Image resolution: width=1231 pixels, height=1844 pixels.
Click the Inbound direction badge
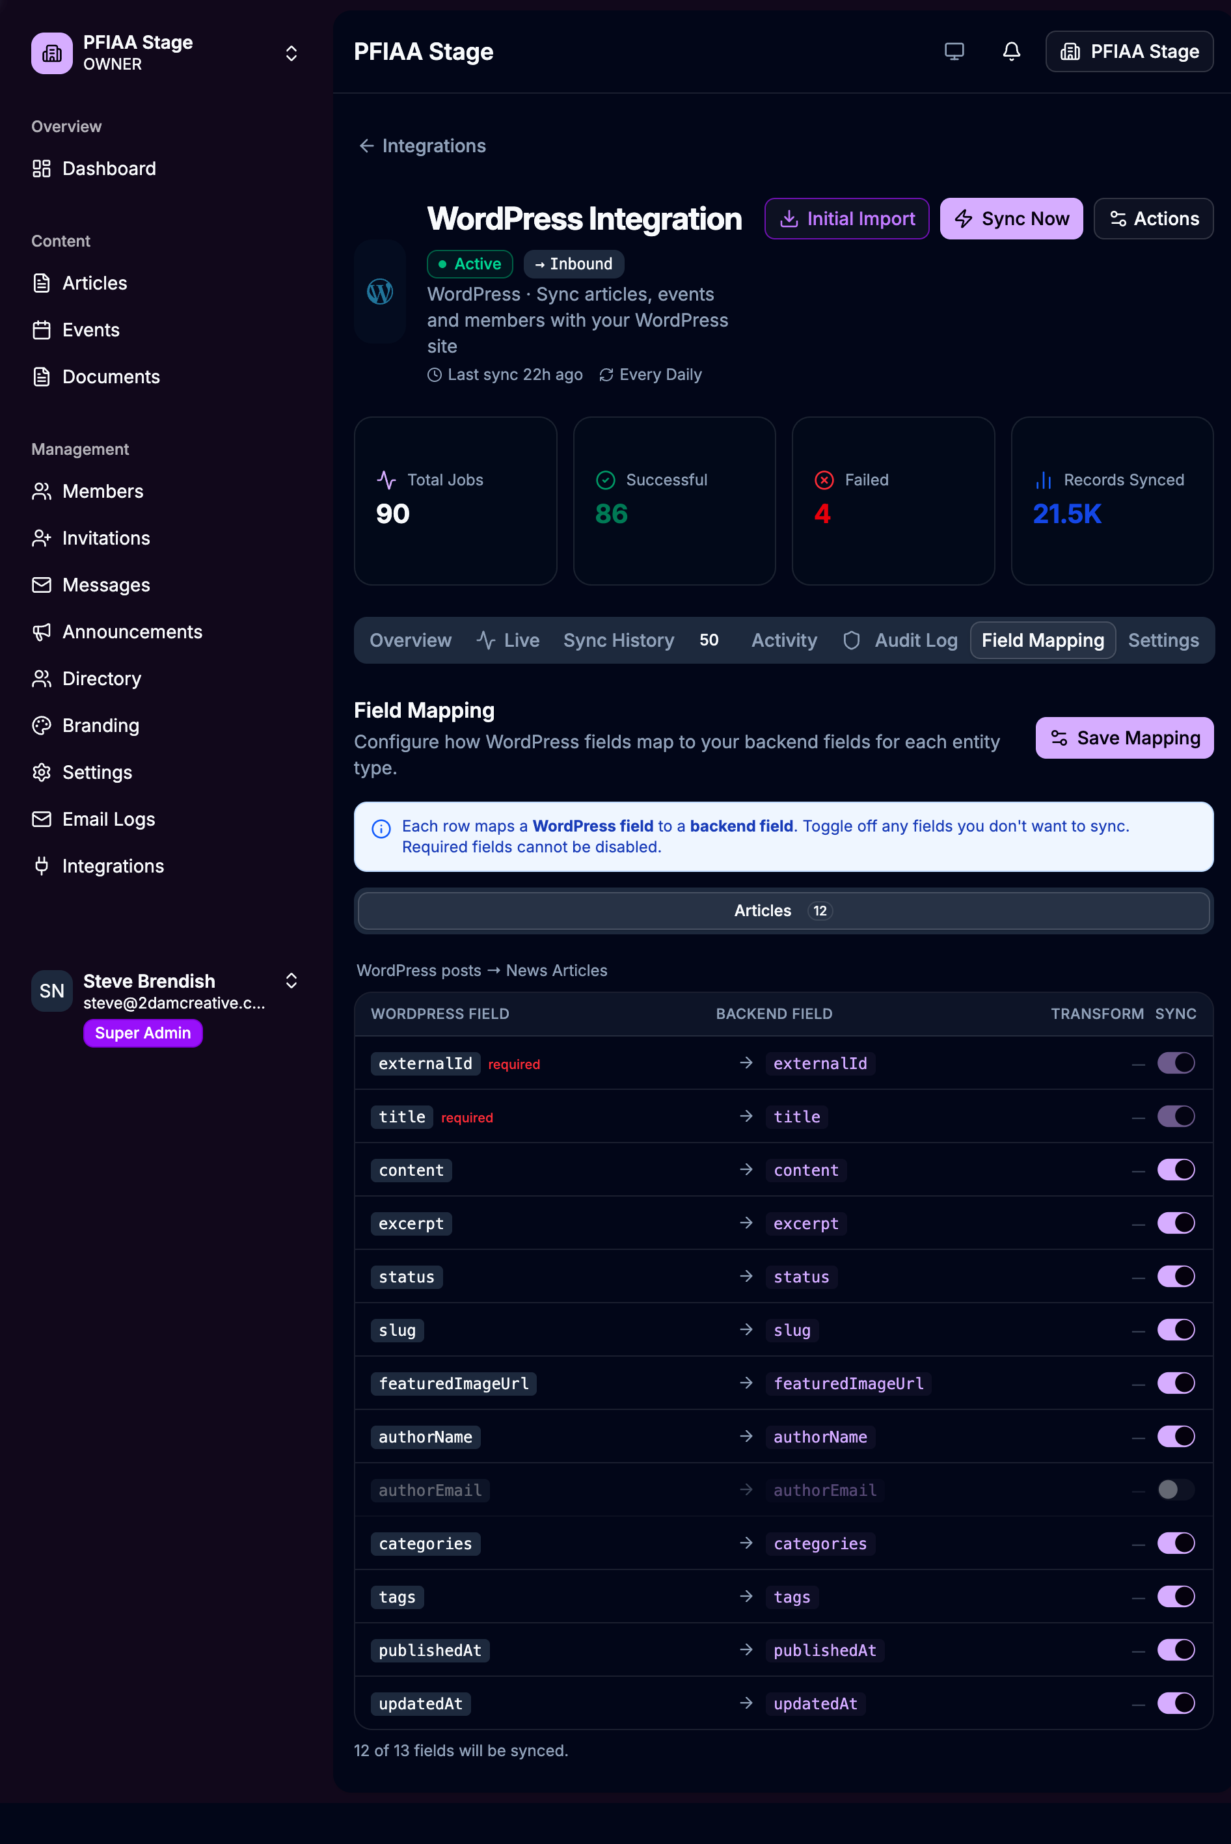573,264
